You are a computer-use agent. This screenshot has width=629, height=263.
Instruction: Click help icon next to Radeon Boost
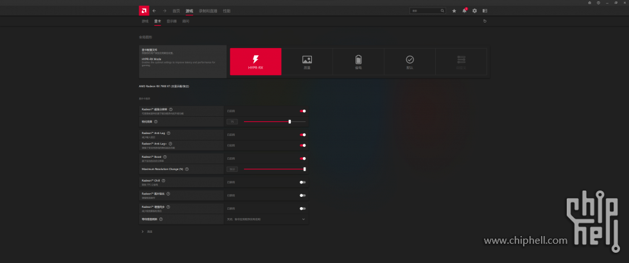[x=165, y=157]
